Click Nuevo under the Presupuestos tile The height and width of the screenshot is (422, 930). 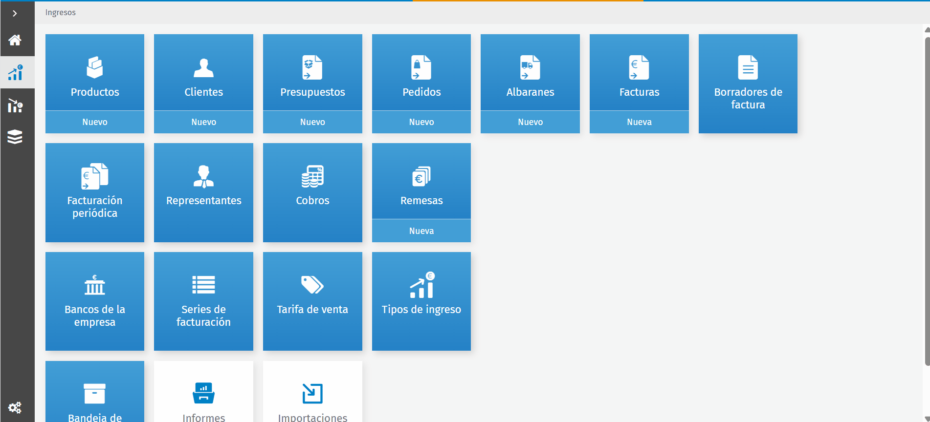coord(312,122)
